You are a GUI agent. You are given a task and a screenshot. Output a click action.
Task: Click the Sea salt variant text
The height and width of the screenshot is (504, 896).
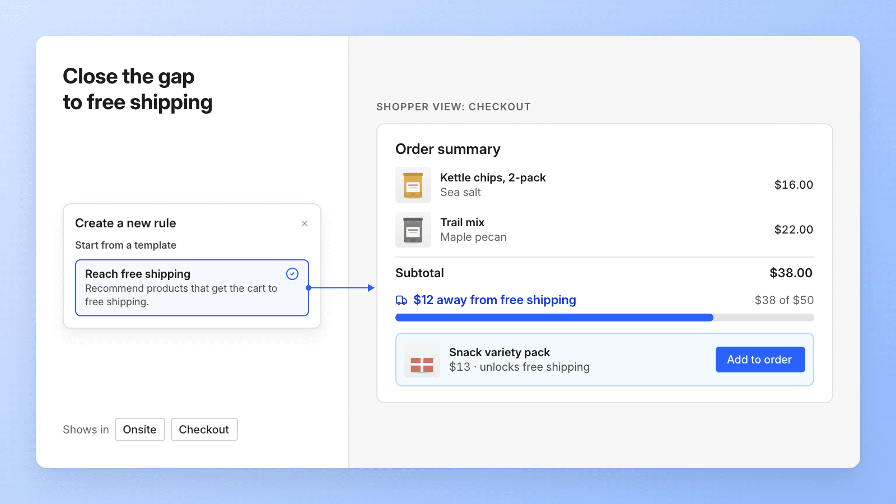pos(460,192)
